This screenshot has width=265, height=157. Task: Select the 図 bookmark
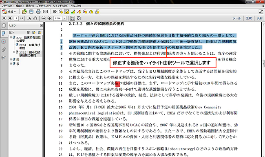point(18,60)
